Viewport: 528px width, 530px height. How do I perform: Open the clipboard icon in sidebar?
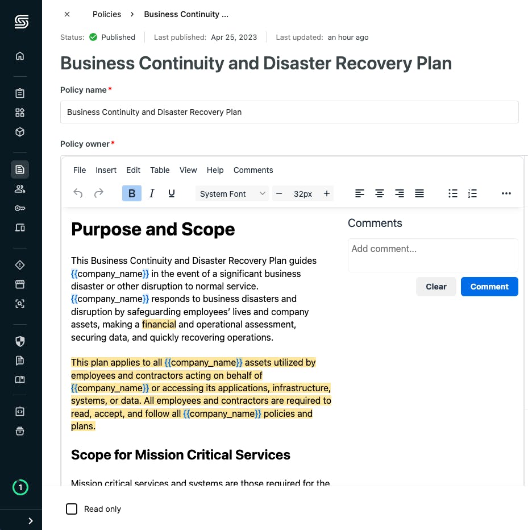(x=20, y=93)
